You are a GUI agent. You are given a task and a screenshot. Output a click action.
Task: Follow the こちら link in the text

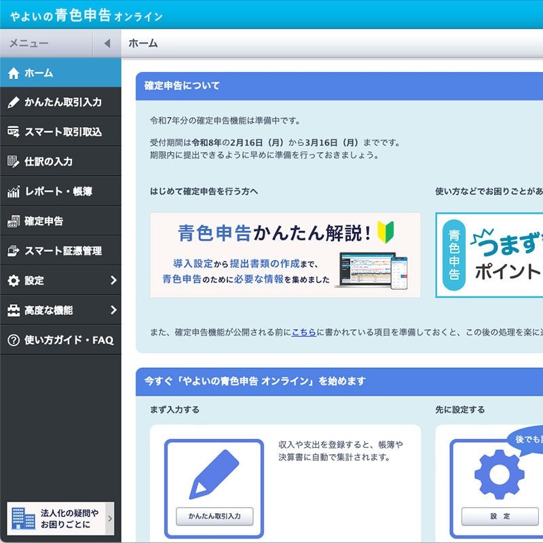pyautogui.click(x=303, y=332)
